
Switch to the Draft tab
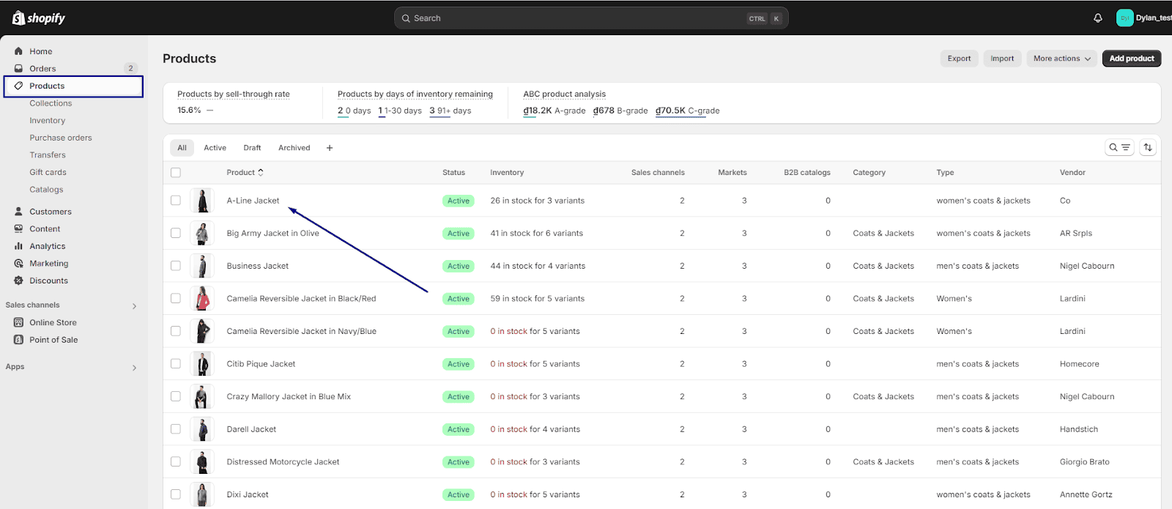point(252,148)
